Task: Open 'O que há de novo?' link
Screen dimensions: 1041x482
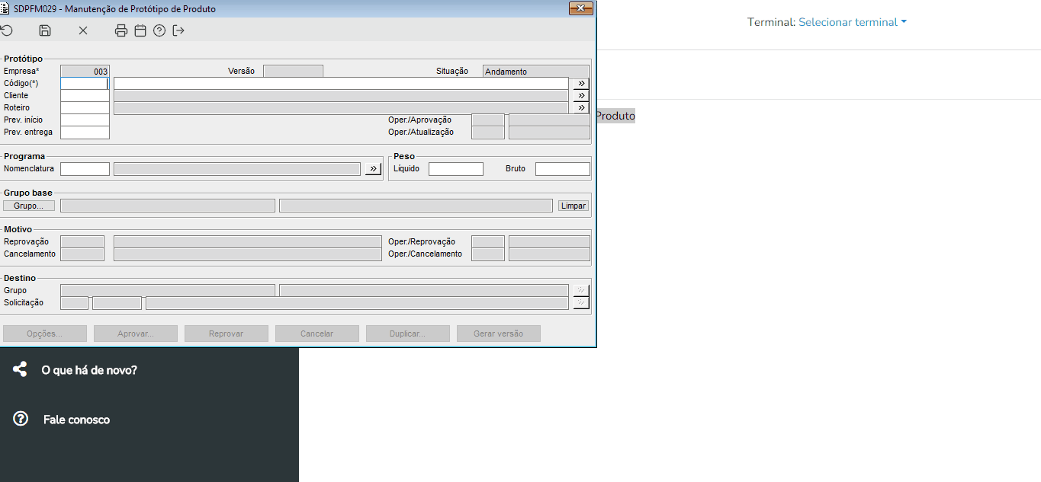Action: 89,370
